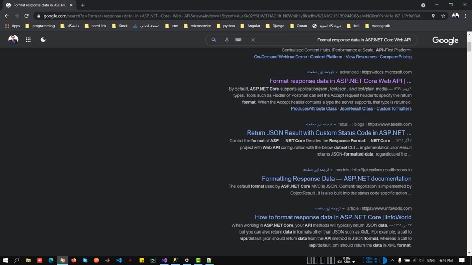Close the 'Format response data' tab
The image size is (472, 265).
71,5
